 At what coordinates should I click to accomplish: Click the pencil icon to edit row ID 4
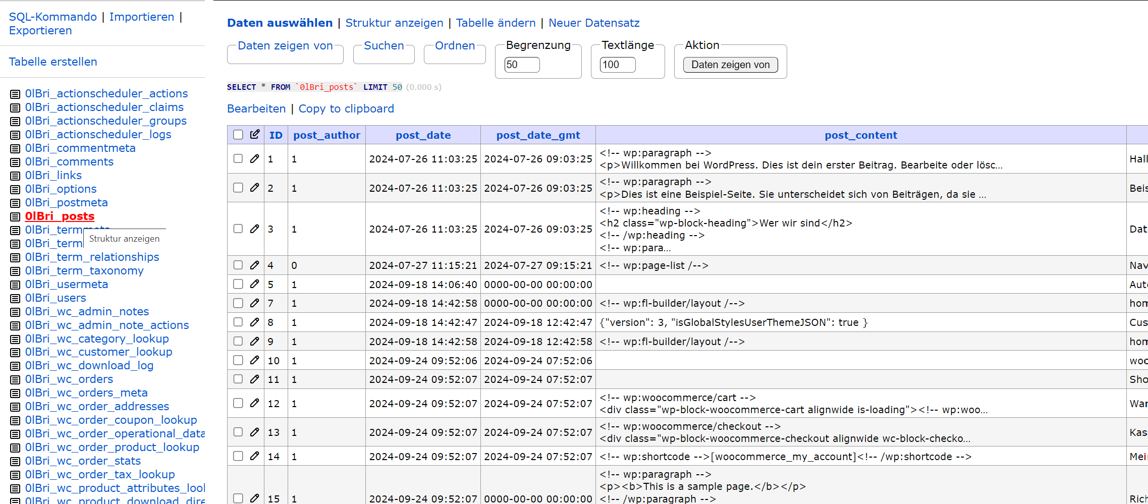tap(255, 265)
